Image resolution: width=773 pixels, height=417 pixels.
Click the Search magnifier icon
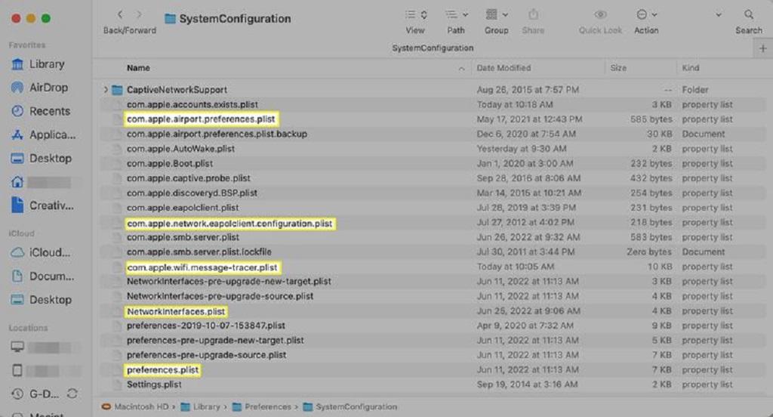(x=749, y=15)
